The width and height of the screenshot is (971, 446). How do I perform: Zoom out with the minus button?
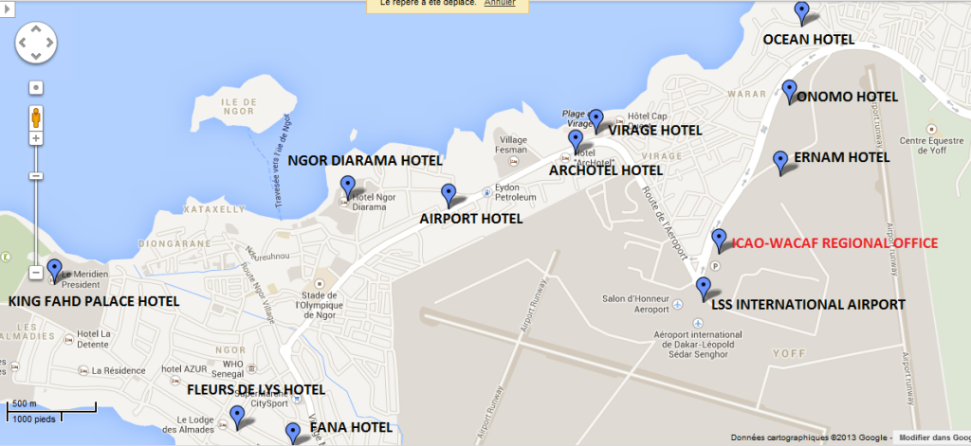tap(36, 272)
